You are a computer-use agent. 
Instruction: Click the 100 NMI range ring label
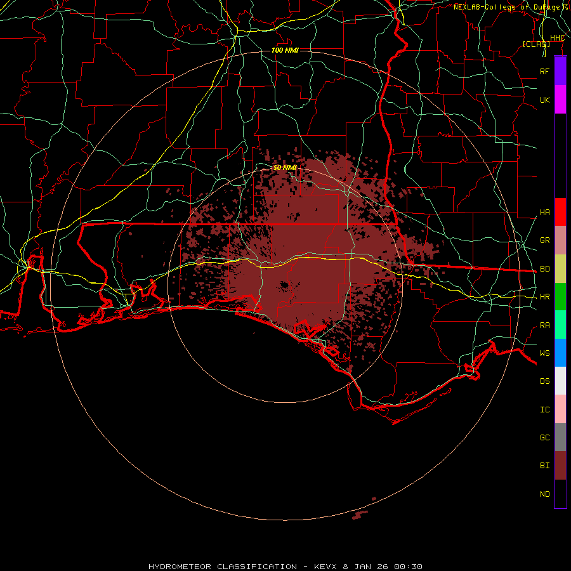tap(285, 50)
